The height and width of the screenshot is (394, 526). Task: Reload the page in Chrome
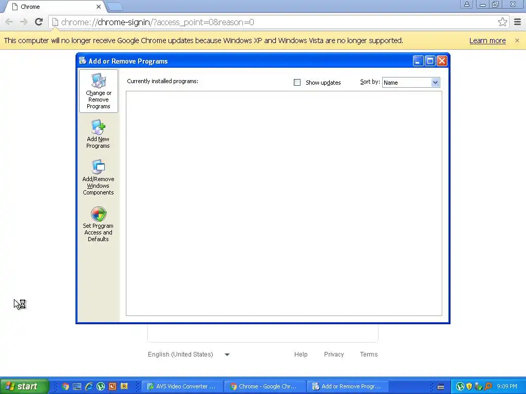[x=39, y=22]
